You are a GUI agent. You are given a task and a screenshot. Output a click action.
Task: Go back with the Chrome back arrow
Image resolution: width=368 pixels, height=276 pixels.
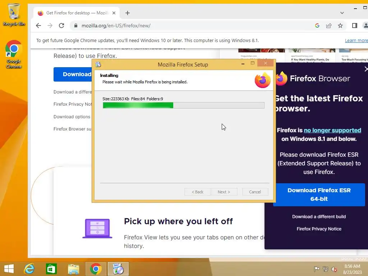click(38, 26)
